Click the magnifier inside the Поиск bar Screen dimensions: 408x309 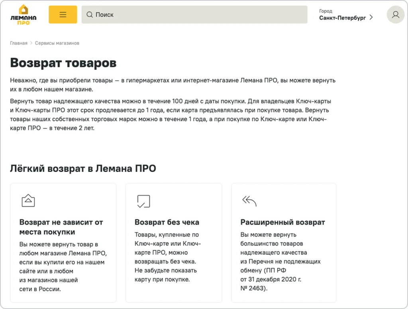[x=89, y=14]
